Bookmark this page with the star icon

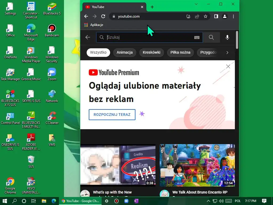click(206, 16)
